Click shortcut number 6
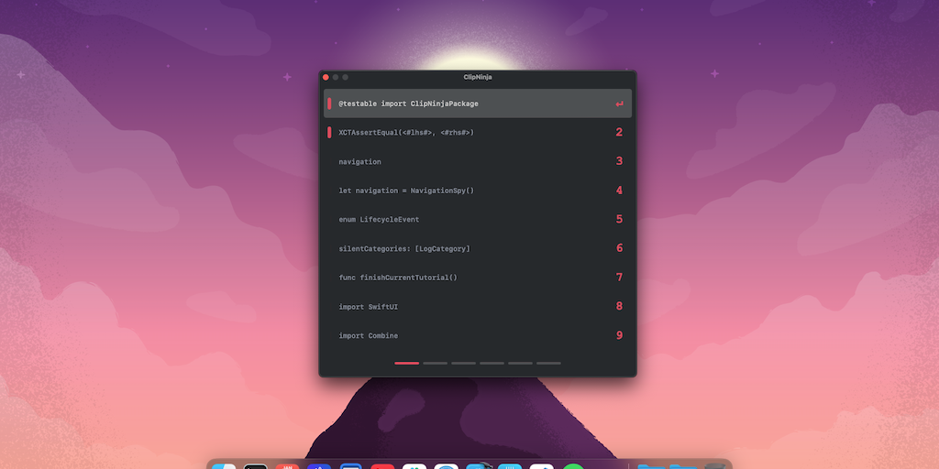This screenshot has width=939, height=469. [619, 248]
